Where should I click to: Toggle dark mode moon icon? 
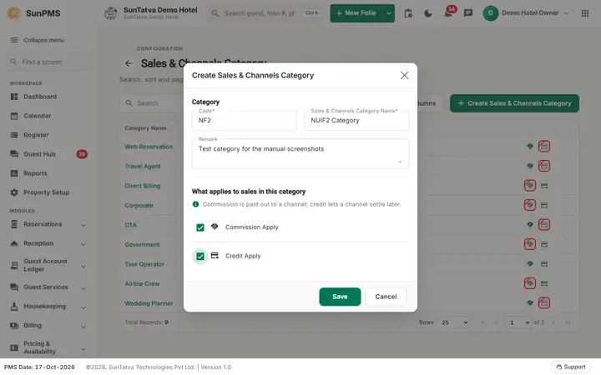(x=427, y=13)
